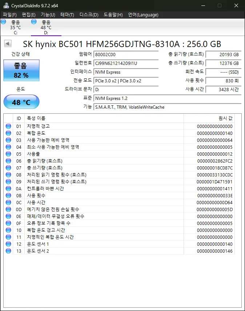Click raw value 000000000005D
Screen dimensions: 245x311
pos(215,209)
